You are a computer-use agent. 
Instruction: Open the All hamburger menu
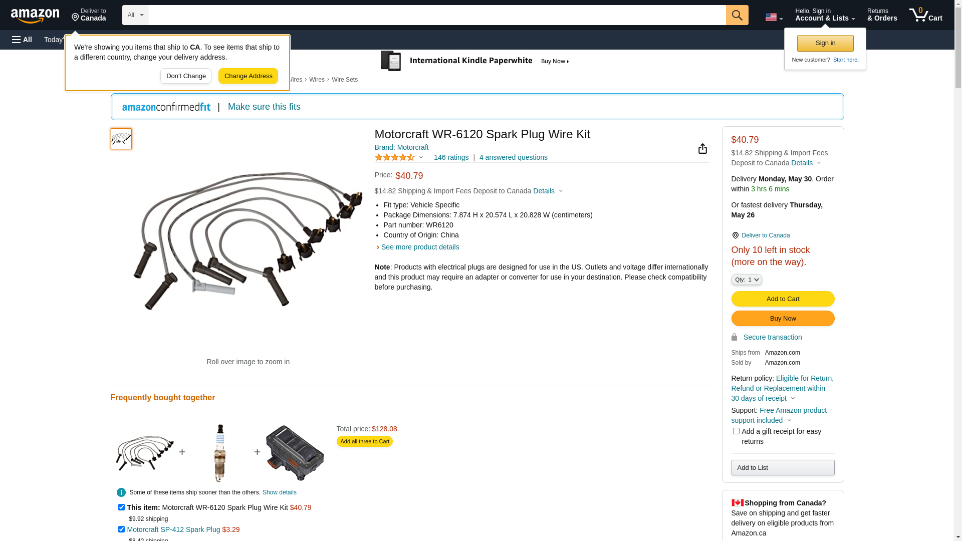[22, 40]
